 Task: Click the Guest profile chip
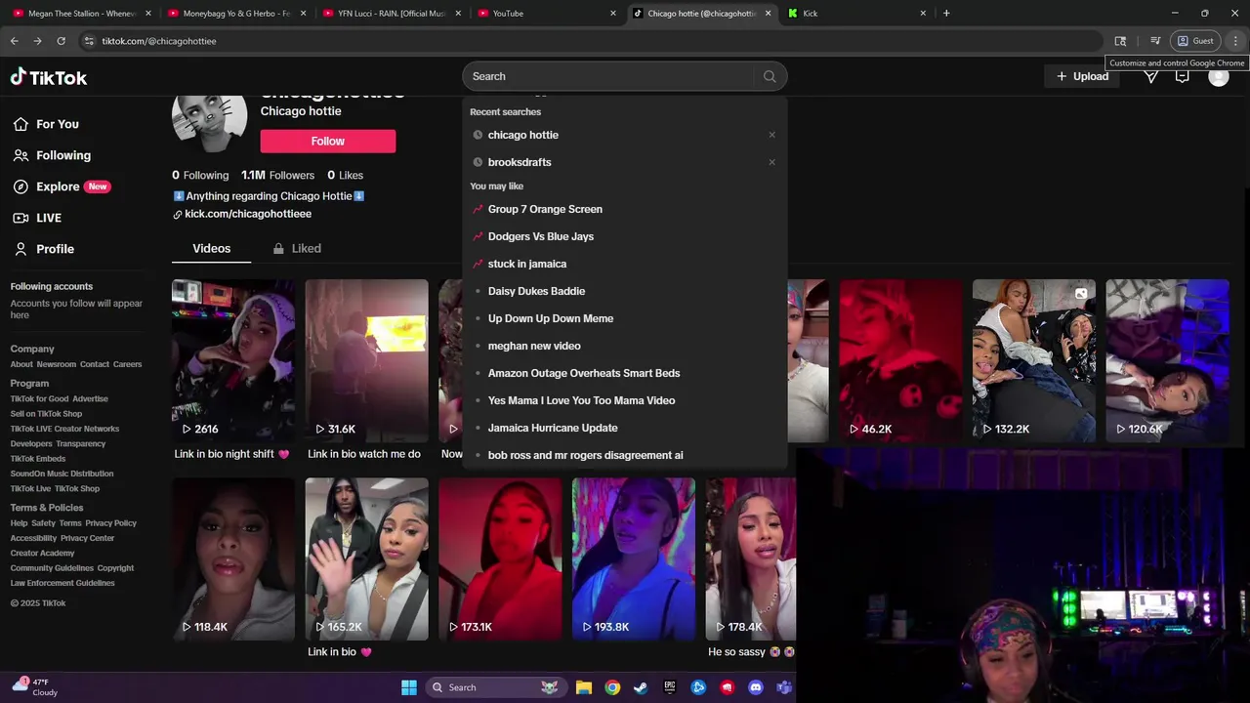(x=1196, y=41)
